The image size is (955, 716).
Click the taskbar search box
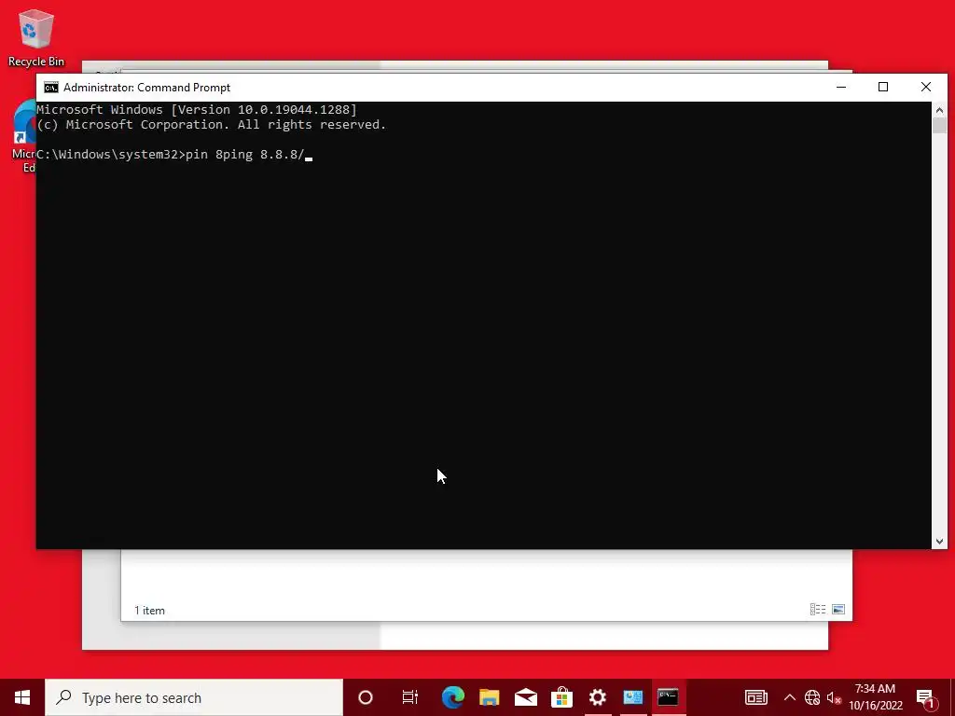point(194,697)
